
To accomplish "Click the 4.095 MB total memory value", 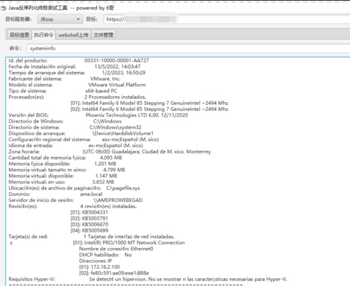I will tap(111, 158).
